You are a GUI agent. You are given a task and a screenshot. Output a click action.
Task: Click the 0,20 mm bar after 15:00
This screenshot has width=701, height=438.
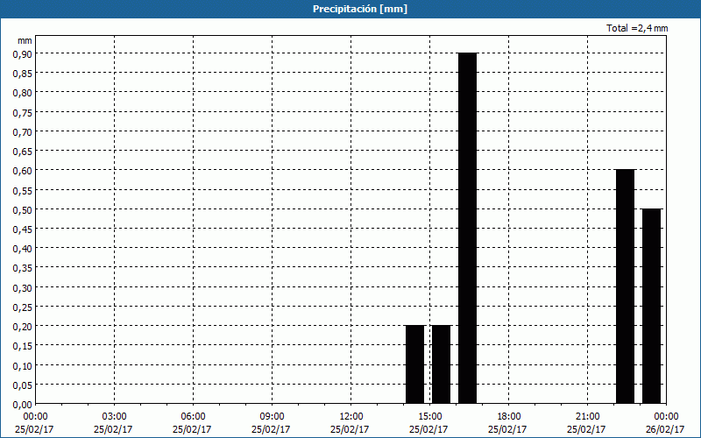tap(442, 364)
